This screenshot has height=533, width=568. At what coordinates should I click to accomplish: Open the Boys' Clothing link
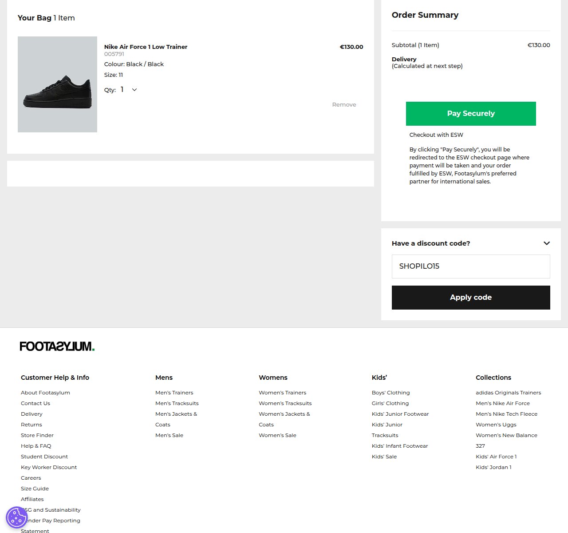coord(391,393)
